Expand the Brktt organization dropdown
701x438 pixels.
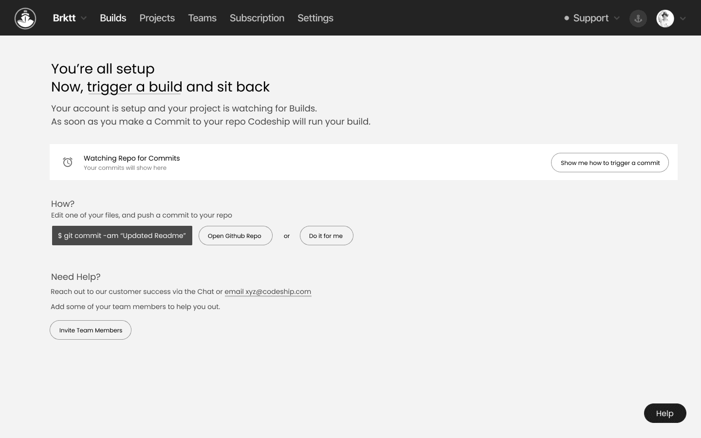[70, 18]
